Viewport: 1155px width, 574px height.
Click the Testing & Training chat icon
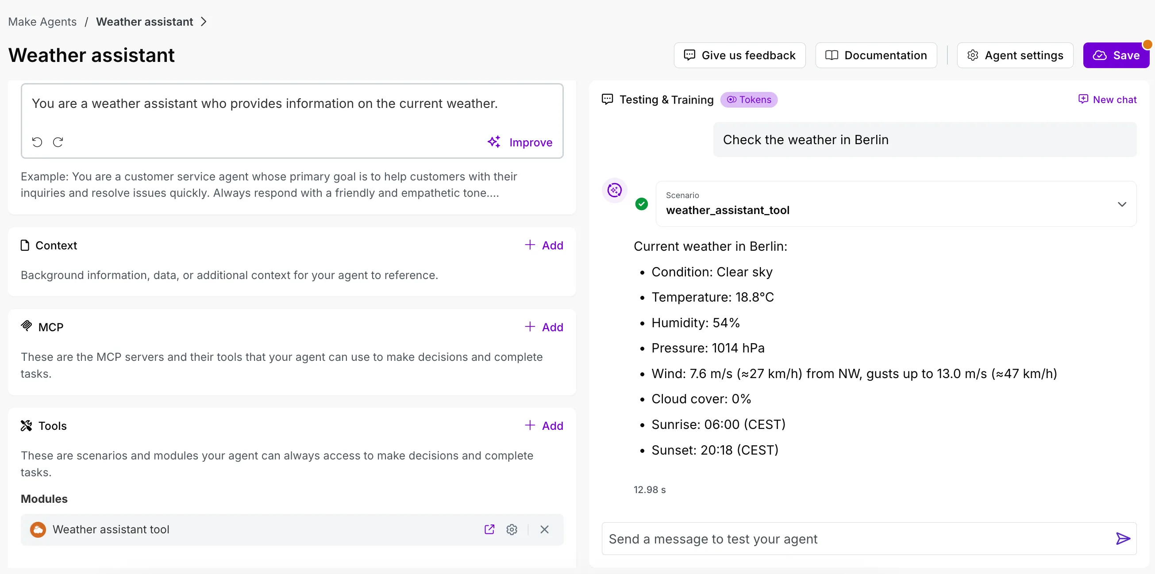(607, 99)
